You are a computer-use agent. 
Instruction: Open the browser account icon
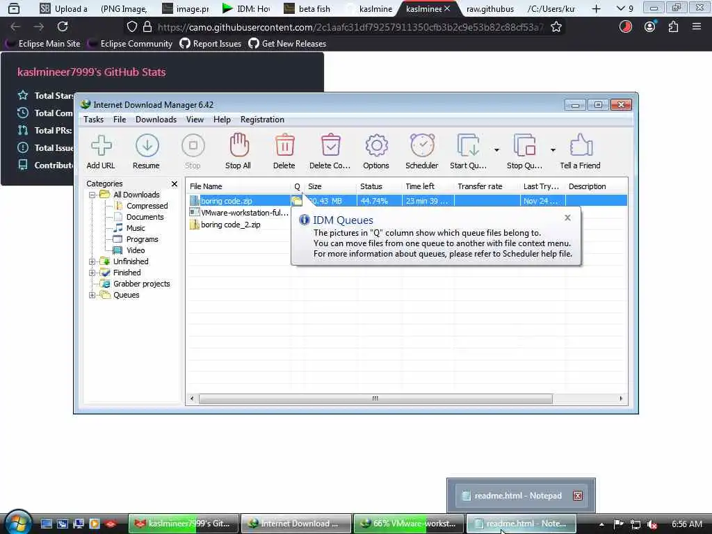[650, 27]
